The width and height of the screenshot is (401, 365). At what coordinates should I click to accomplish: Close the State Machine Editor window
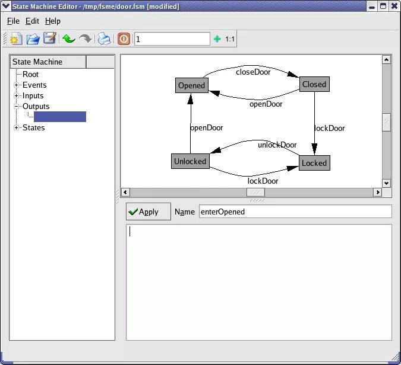pyautogui.click(x=394, y=7)
